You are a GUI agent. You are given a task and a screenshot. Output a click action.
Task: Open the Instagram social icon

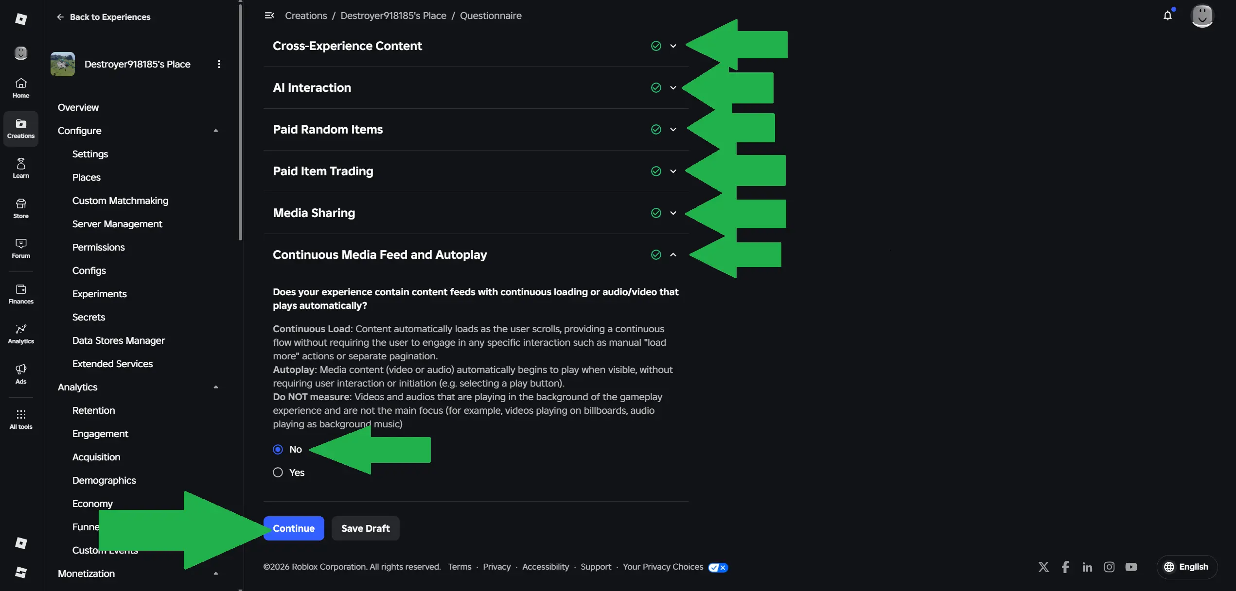click(1109, 567)
